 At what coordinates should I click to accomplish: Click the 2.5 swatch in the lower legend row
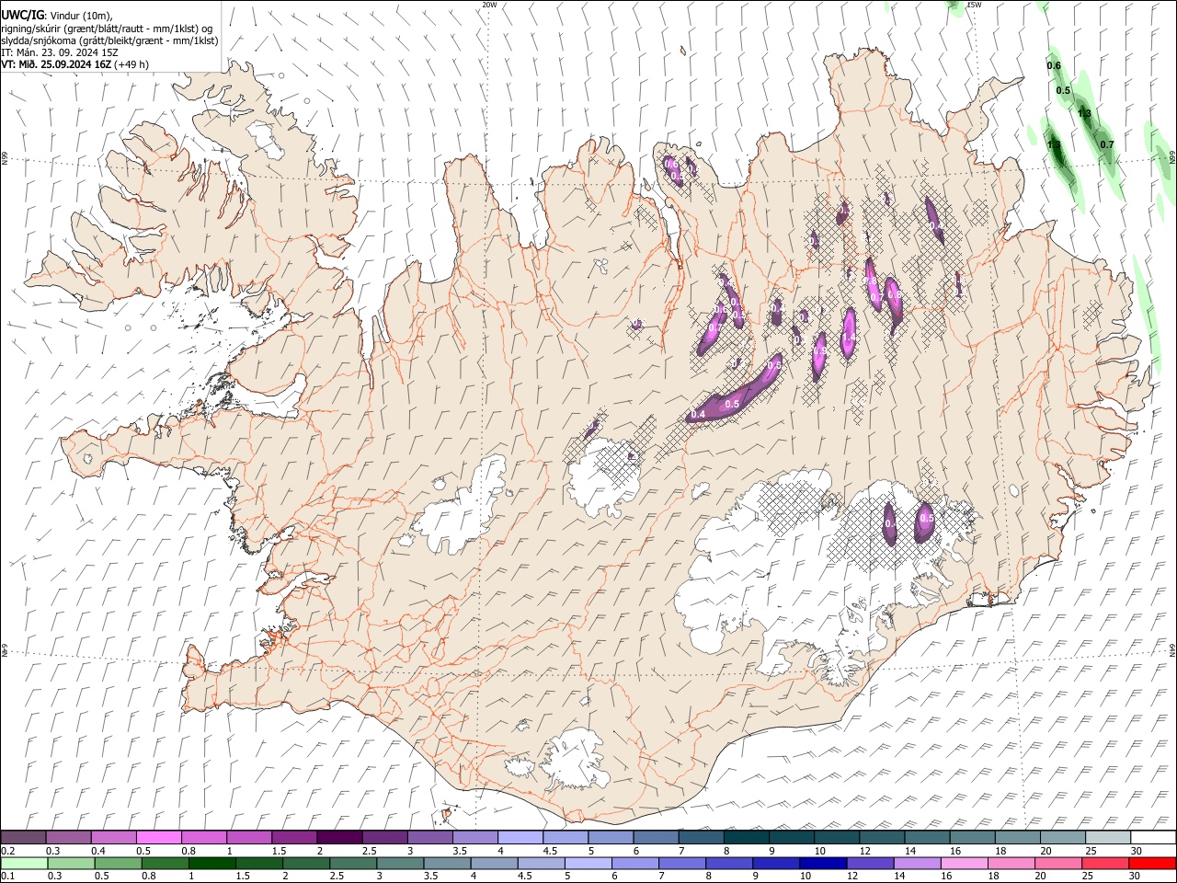coord(353,864)
